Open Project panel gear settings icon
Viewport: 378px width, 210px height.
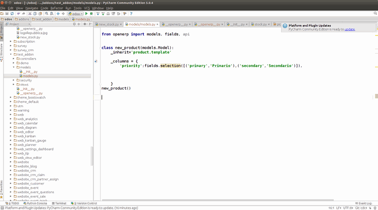(85, 24)
